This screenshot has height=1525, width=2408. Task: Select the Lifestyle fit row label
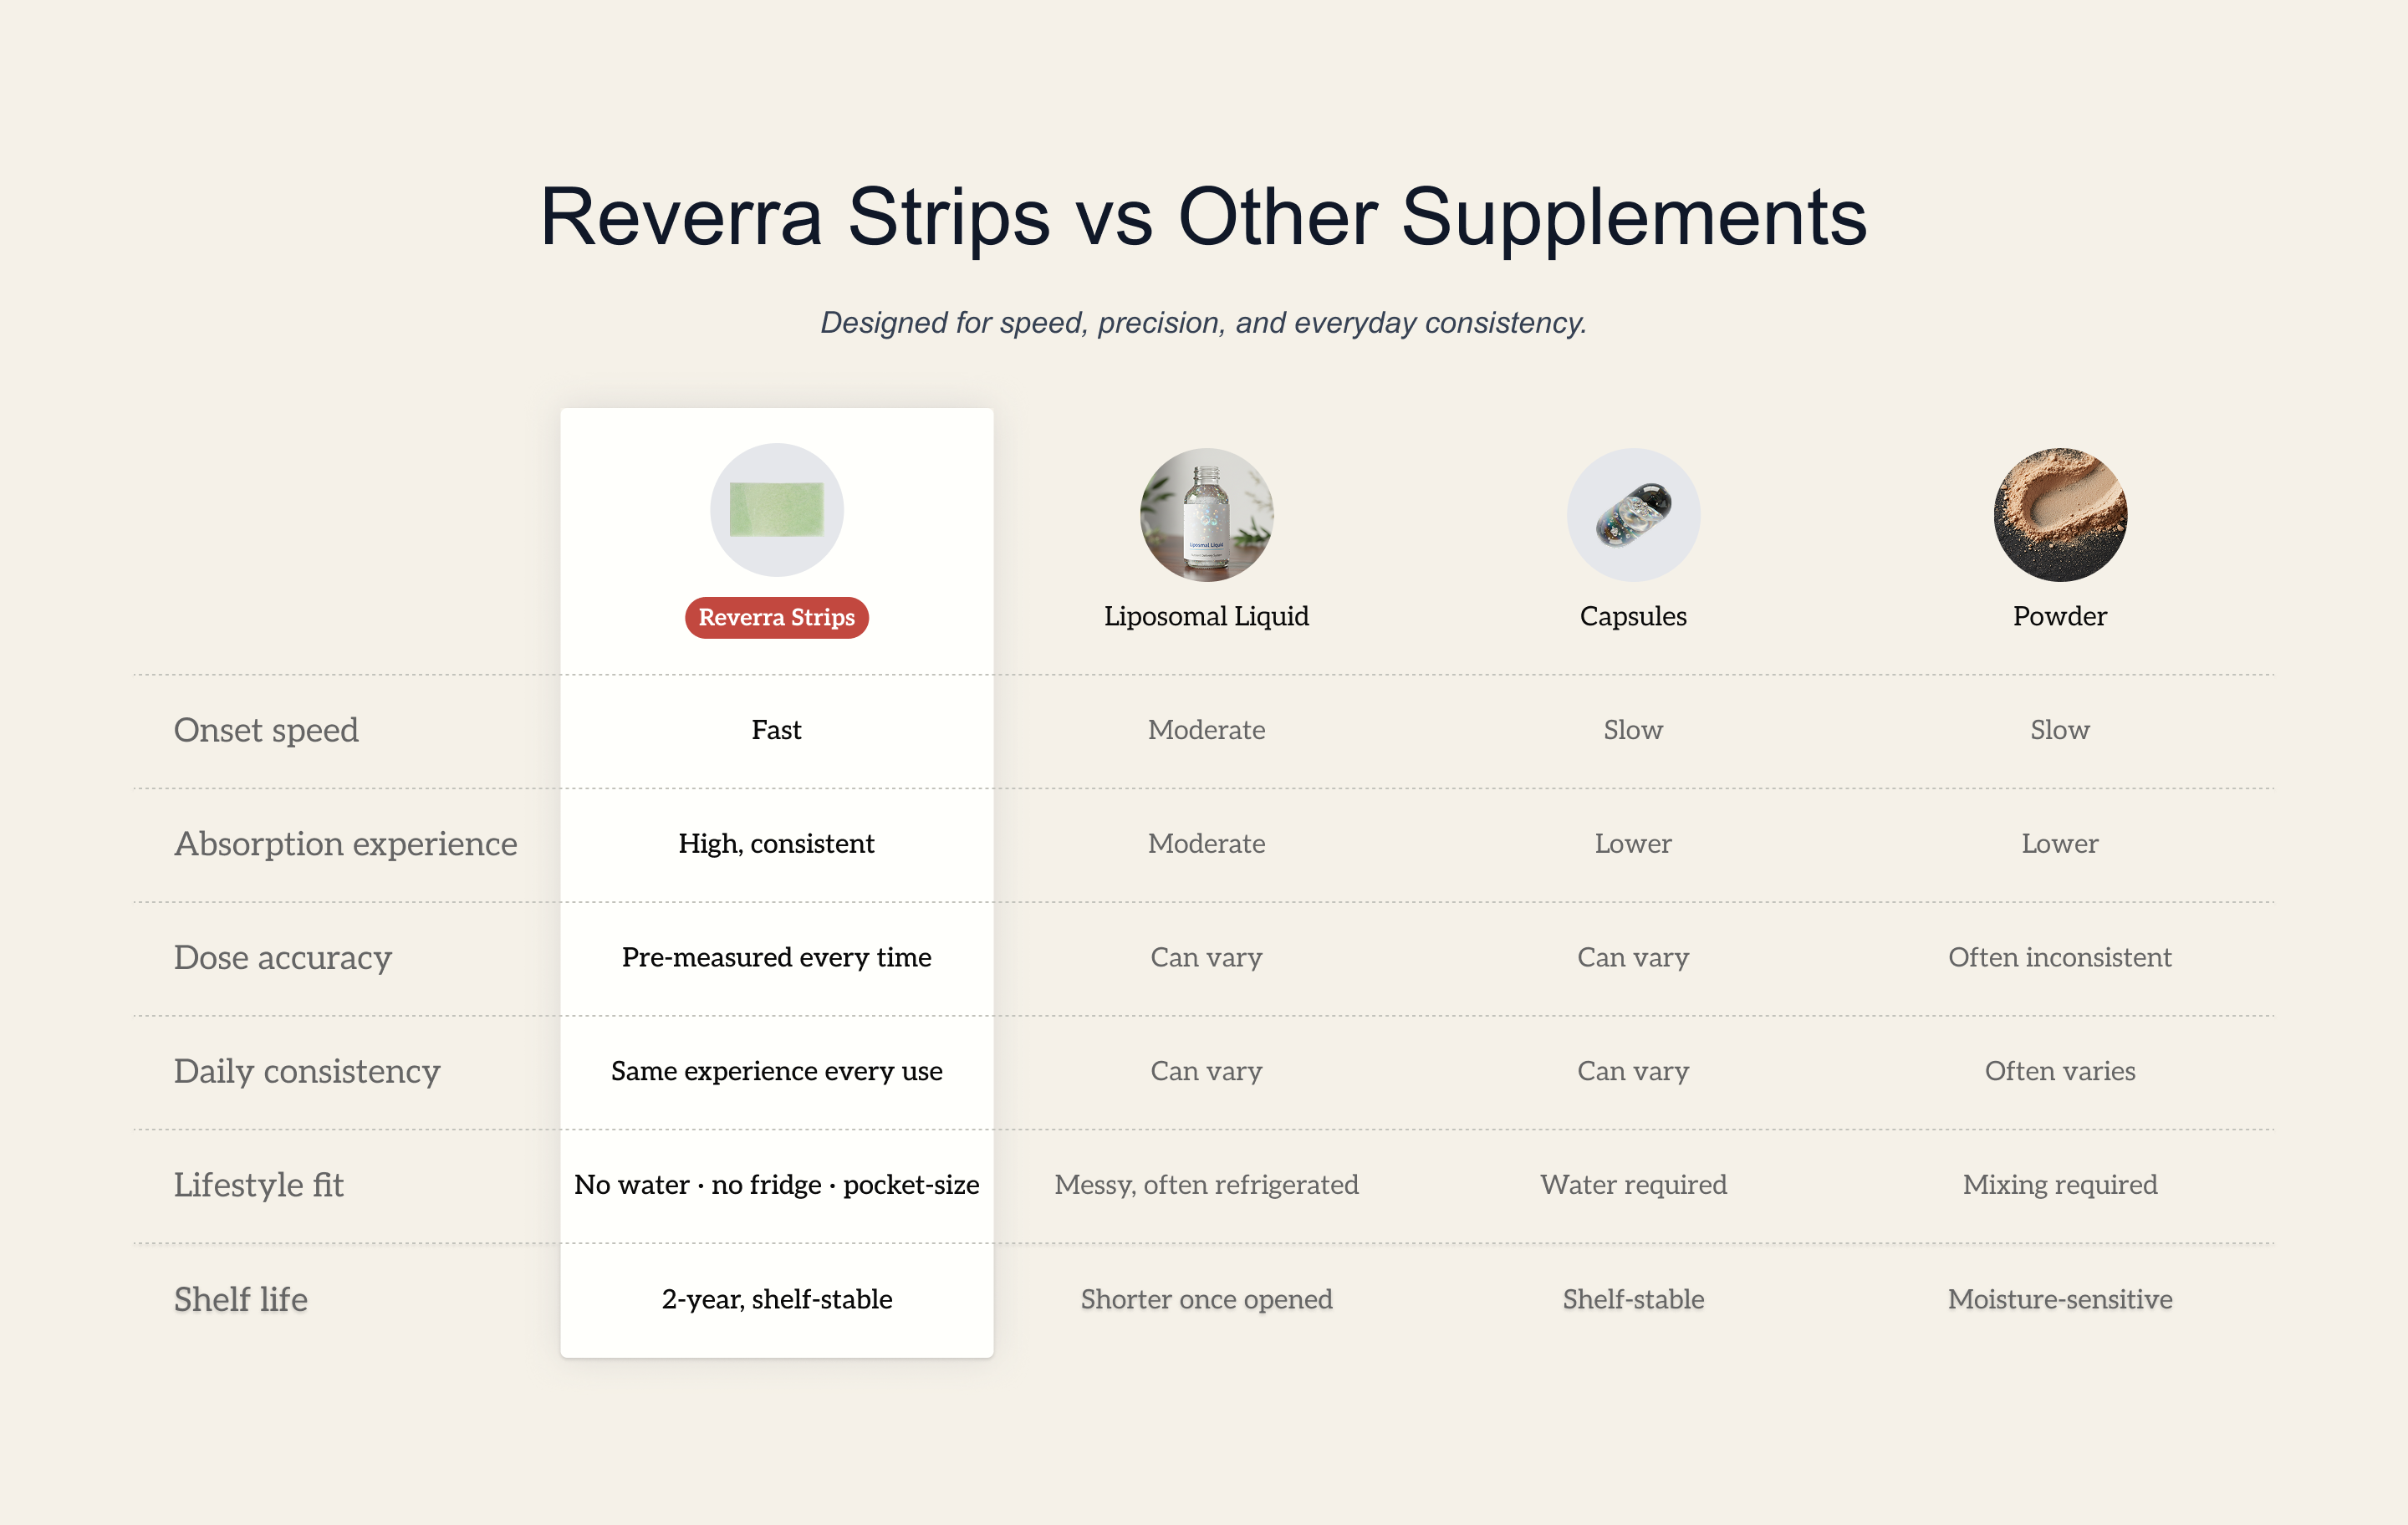tap(259, 1185)
